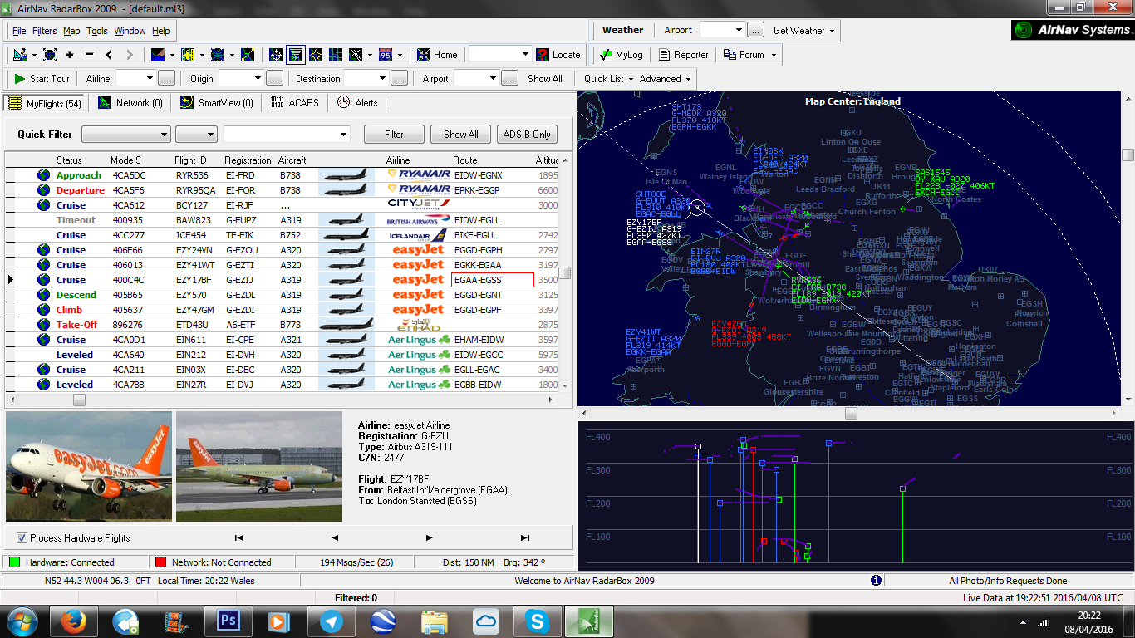Viewport: 1135px width, 638px height.
Task: Enable the ADS-B Only filter
Action: coord(527,134)
